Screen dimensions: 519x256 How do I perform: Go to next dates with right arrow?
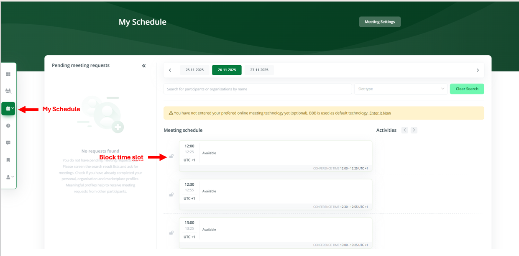[x=478, y=70]
